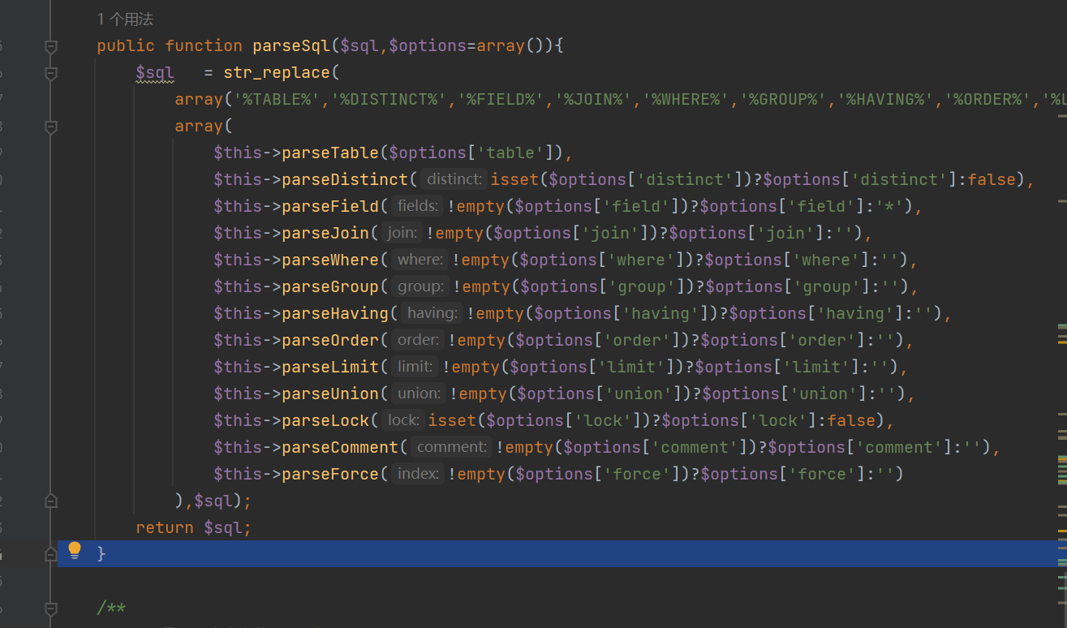
Task: Collapse the /** doc comment fold marker
Action: pyautogui.click(x=50, y=609)
